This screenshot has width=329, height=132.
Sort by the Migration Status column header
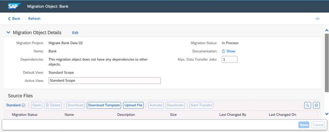coord(37,115)
